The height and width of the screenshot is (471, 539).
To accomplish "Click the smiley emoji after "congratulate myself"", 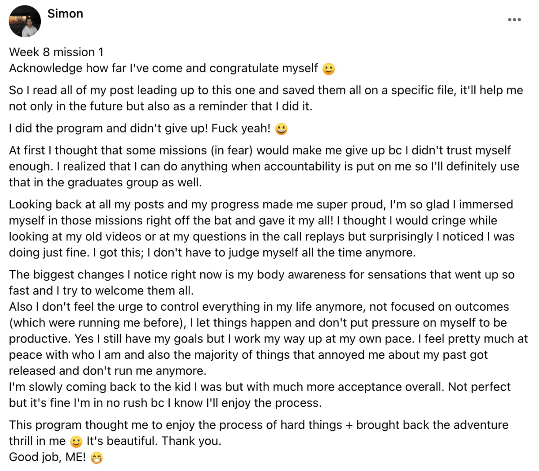I will tap(329, 69).
